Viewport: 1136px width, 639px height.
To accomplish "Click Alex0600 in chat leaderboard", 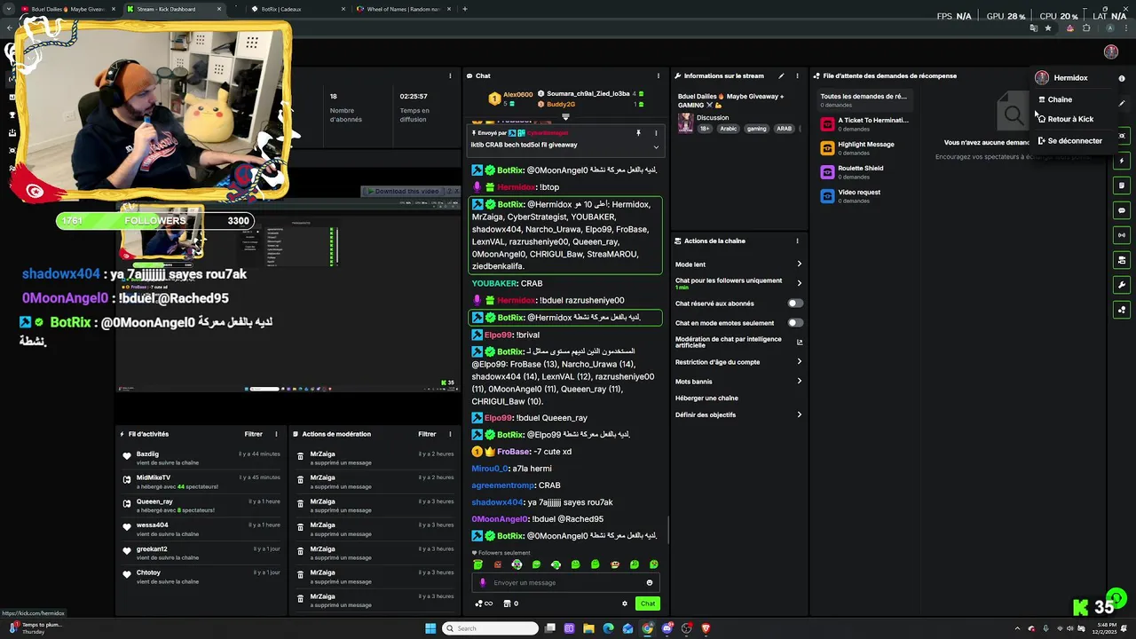I will coord(517,95).
